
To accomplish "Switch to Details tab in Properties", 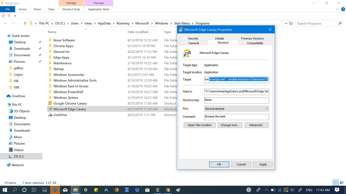I will (220, 38).
